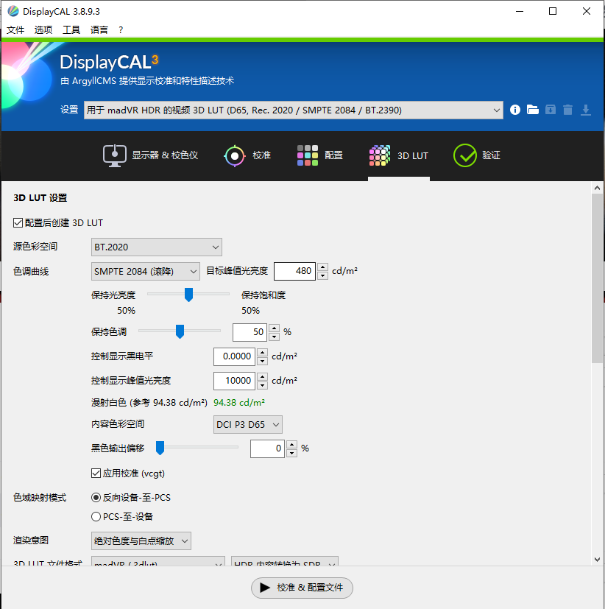This screenshot has height=609, width=605.
Task: Open the 文件 menu
Action: [x=15, y=30]
